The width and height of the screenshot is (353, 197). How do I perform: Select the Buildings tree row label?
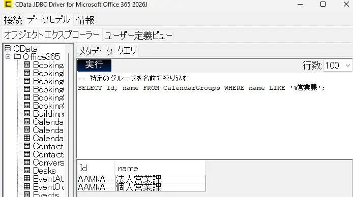click(48, 114)
